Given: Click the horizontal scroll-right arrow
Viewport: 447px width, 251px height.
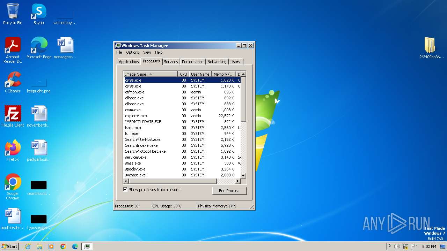Looking at the screenshot, I should 238,181.
